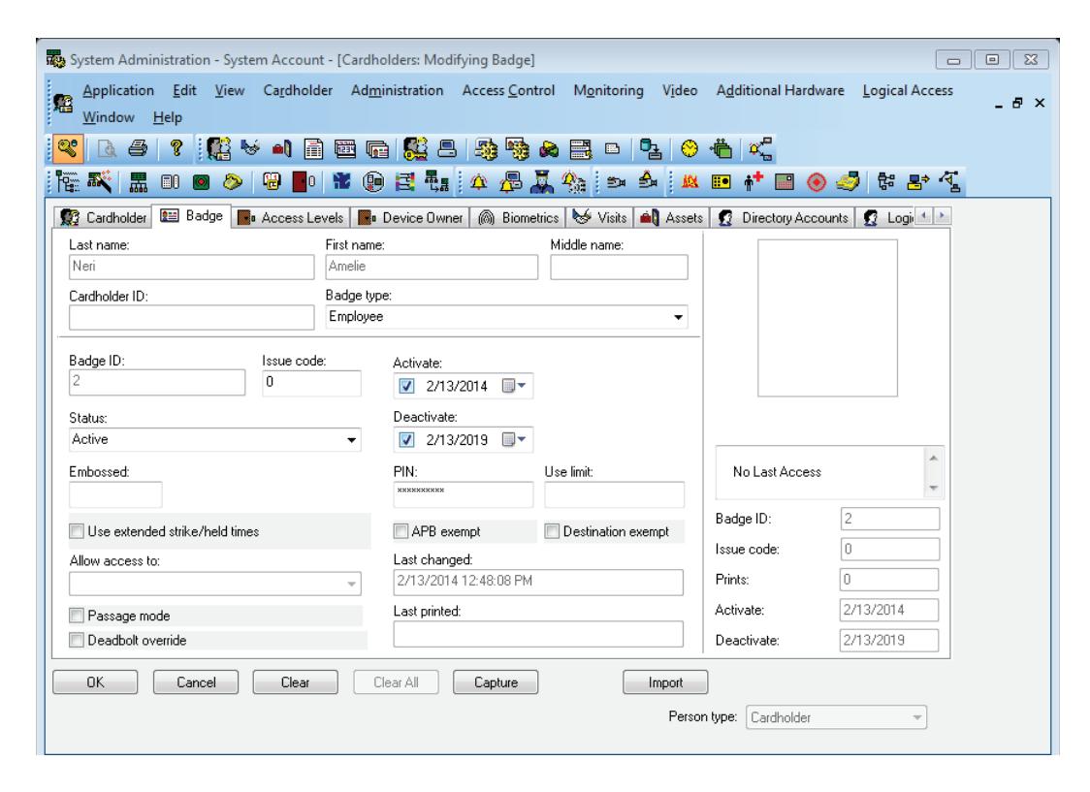Open the Access Control menu
The image size is (1090, 792).
(x=508, y=90)
